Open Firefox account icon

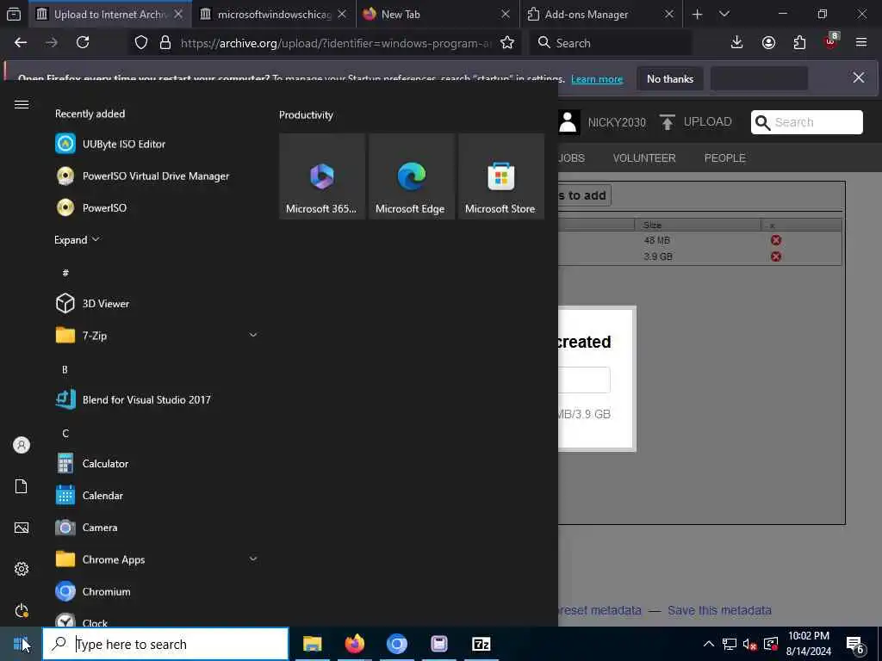768,43
